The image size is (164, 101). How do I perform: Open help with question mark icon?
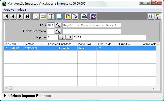(x=158, y=17)
